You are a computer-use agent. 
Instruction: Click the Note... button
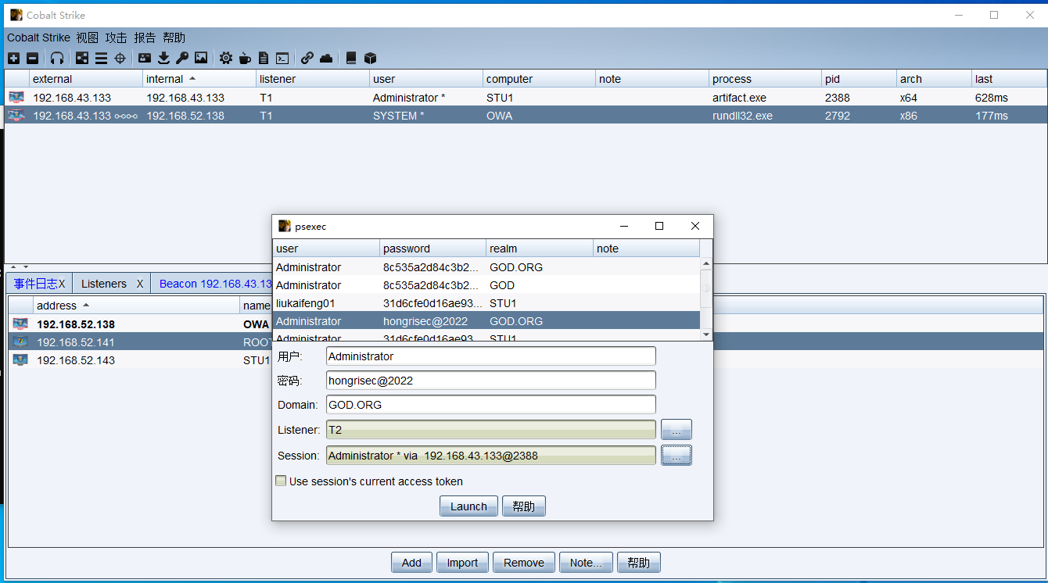pos(586,563)
